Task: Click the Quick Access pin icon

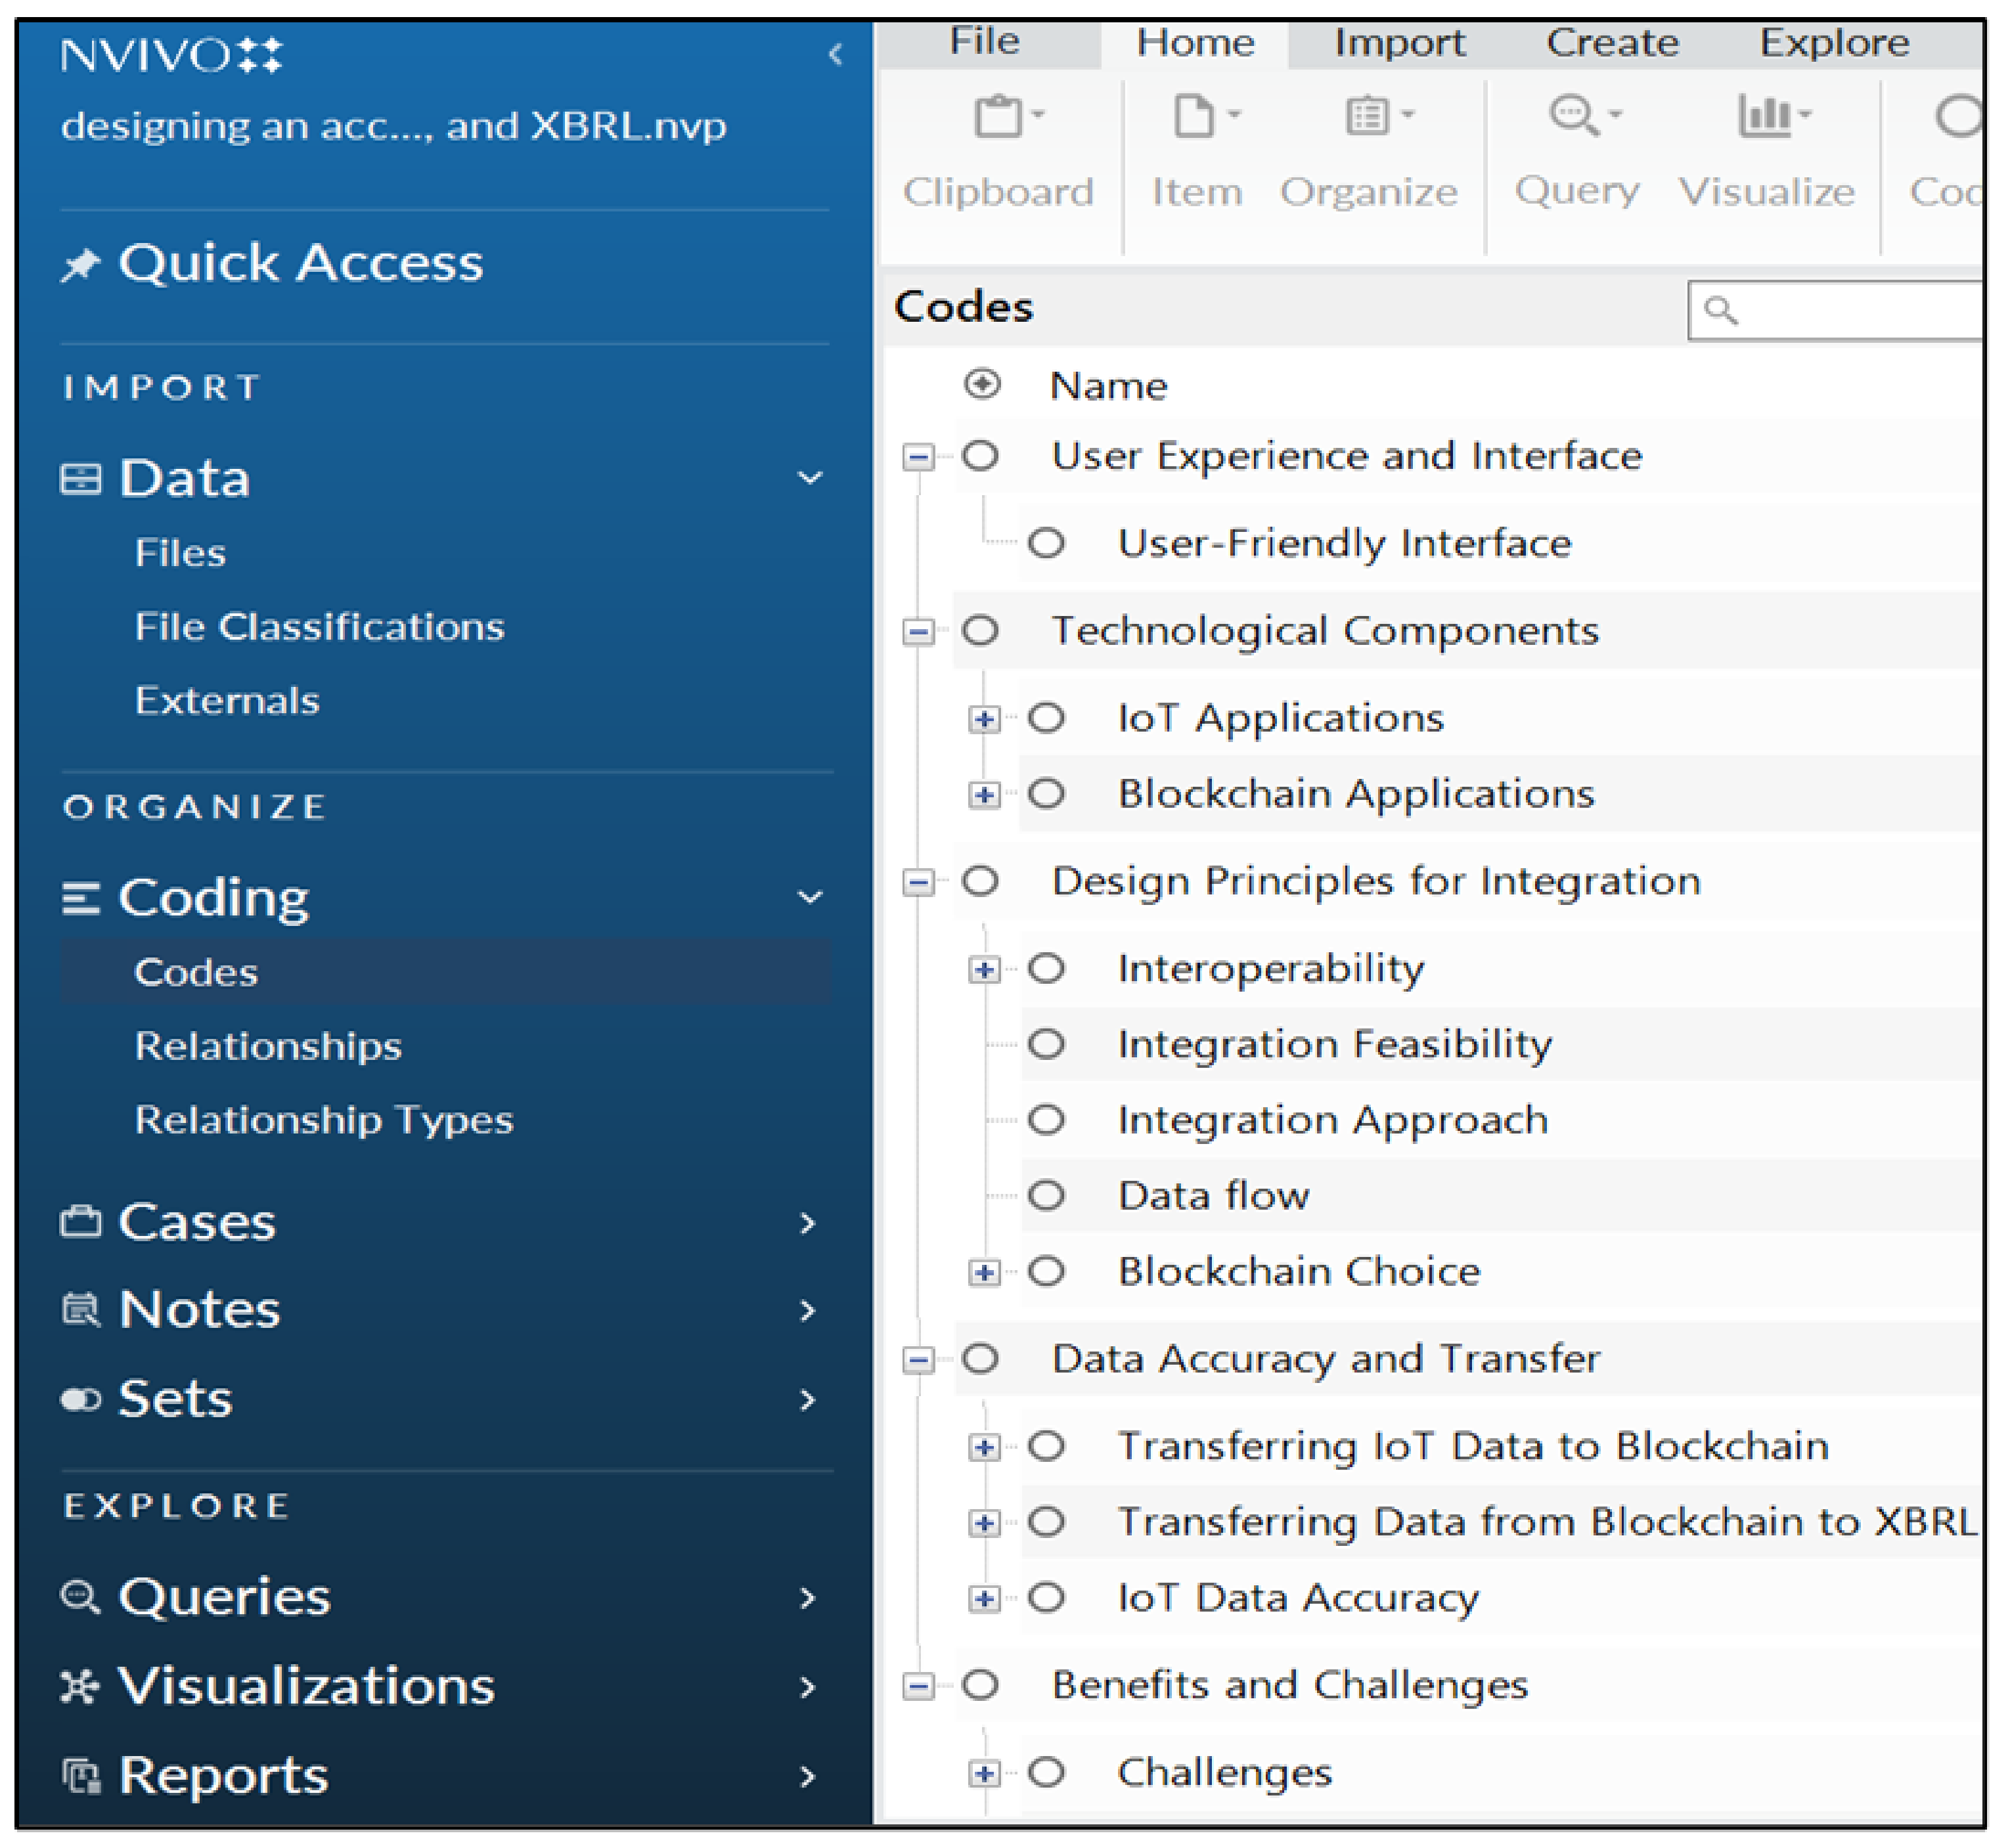Action: coord(81,266)
